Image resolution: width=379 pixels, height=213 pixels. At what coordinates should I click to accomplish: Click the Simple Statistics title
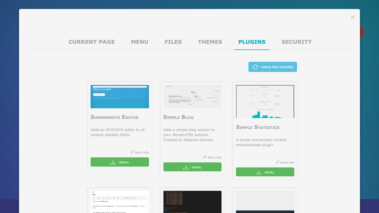tap(258, 127)
